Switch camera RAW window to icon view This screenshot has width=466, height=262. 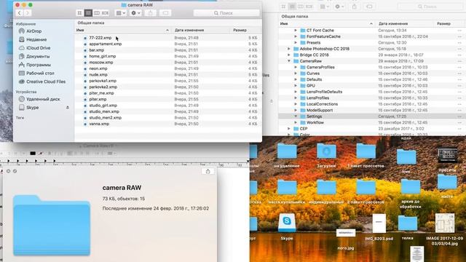click(x=79, y=13)
